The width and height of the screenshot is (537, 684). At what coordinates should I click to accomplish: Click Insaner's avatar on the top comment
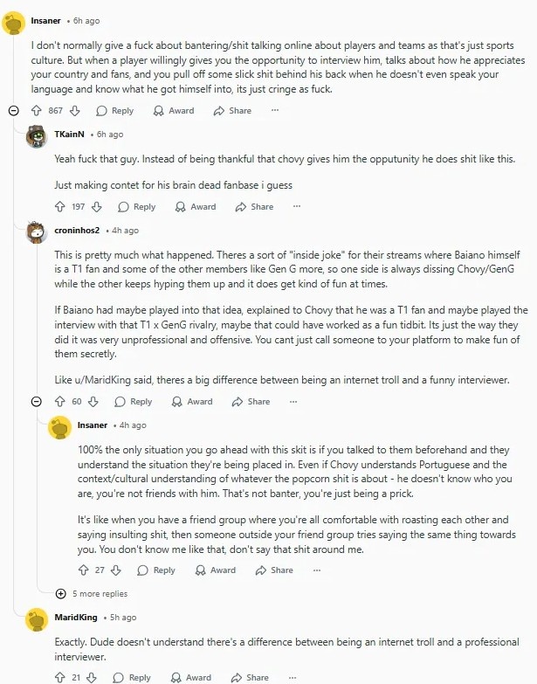click(13, 21)
